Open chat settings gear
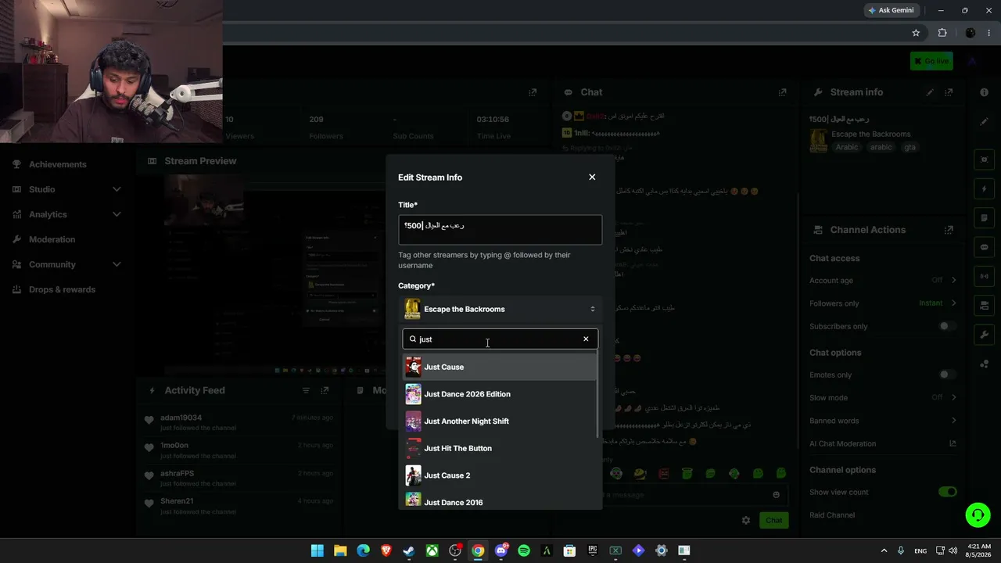1001x563 pixels. click(746, 520)
